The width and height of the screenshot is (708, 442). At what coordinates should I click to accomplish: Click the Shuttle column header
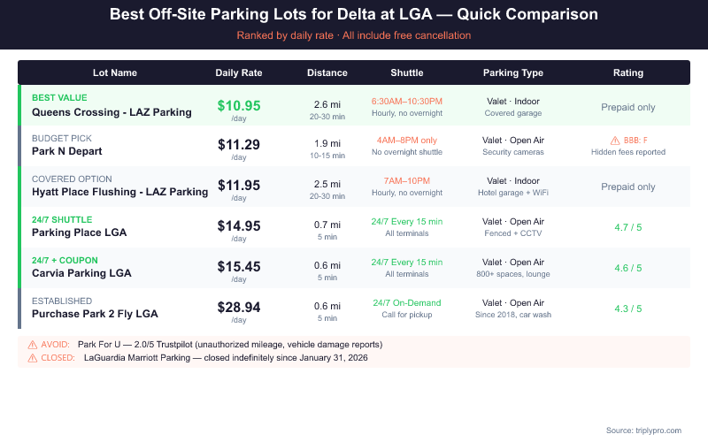(407, 72)
